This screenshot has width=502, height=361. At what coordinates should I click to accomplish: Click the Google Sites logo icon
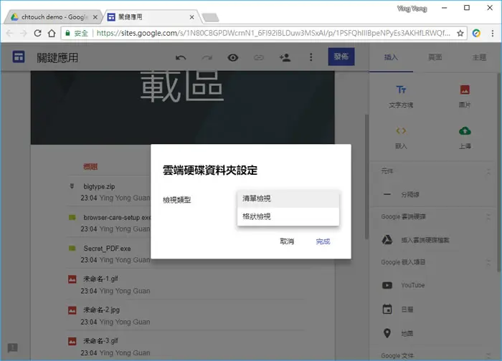click(18, 57)
